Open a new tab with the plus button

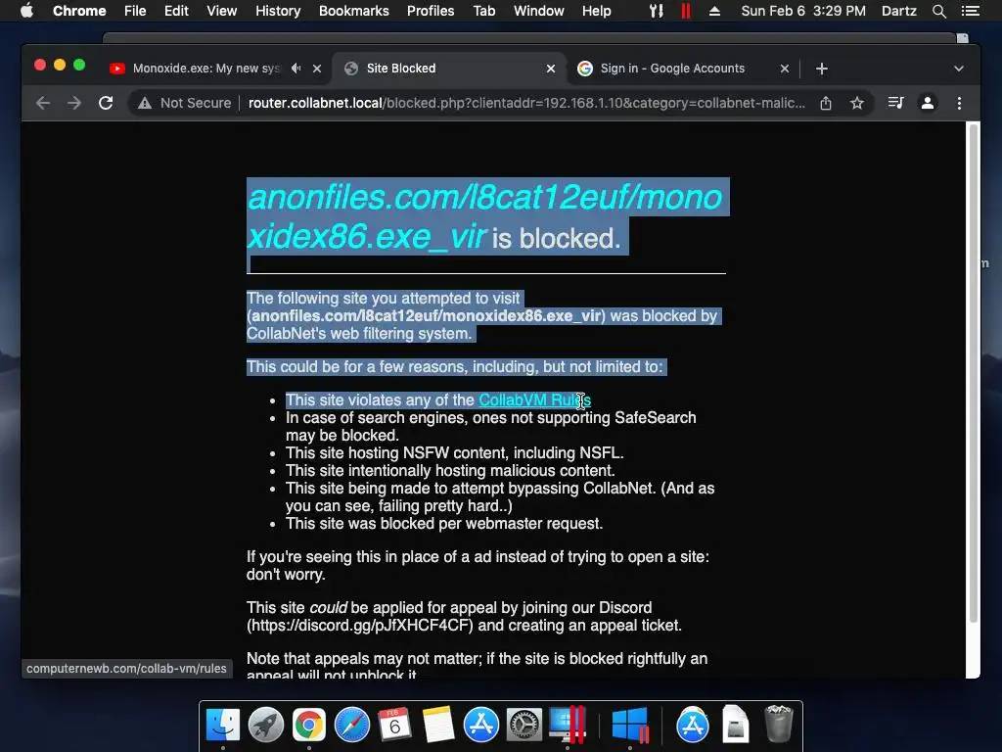(822, 69)
